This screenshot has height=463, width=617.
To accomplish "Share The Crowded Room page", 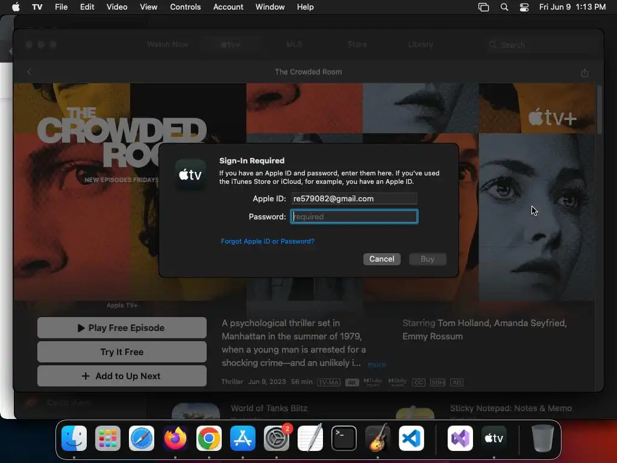I will 584,72.
